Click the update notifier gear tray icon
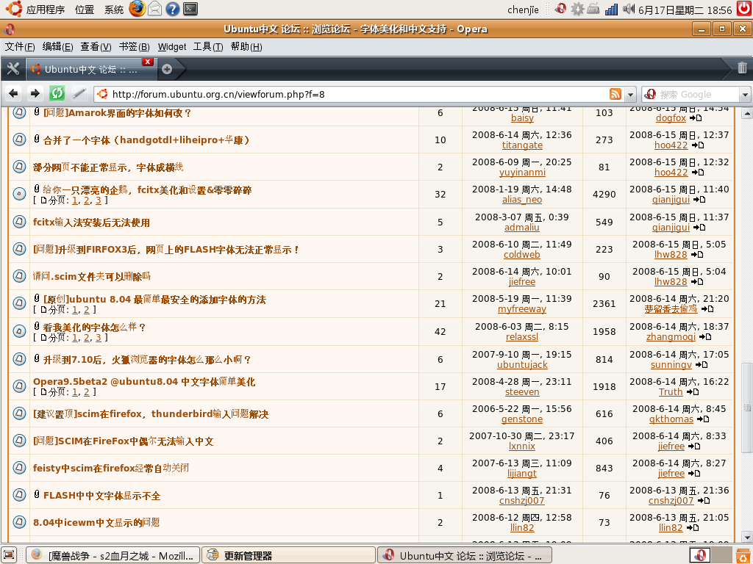Image resolution: width=753 pixels, height=564 pixels. [x=577, y=9]
